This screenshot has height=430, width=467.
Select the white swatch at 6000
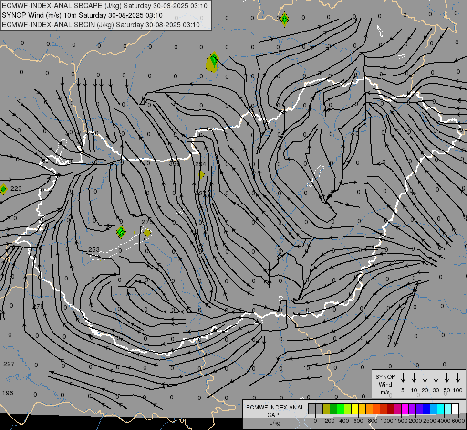pos(456,408)
